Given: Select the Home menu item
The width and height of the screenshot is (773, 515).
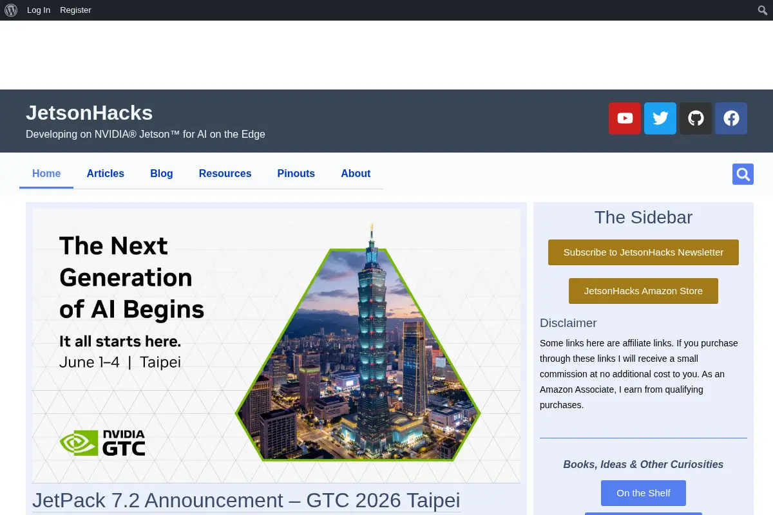Looking at the screenshot, I should click(x=46, y=174).
